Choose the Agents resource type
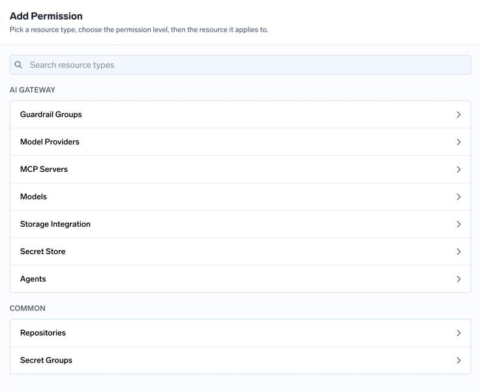This screenshot has width=481, height=392. (240, 279)
